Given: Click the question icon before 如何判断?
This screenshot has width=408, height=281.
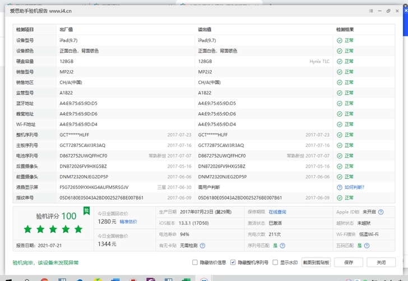Looking at the screenshot, I should click(340, 187).
